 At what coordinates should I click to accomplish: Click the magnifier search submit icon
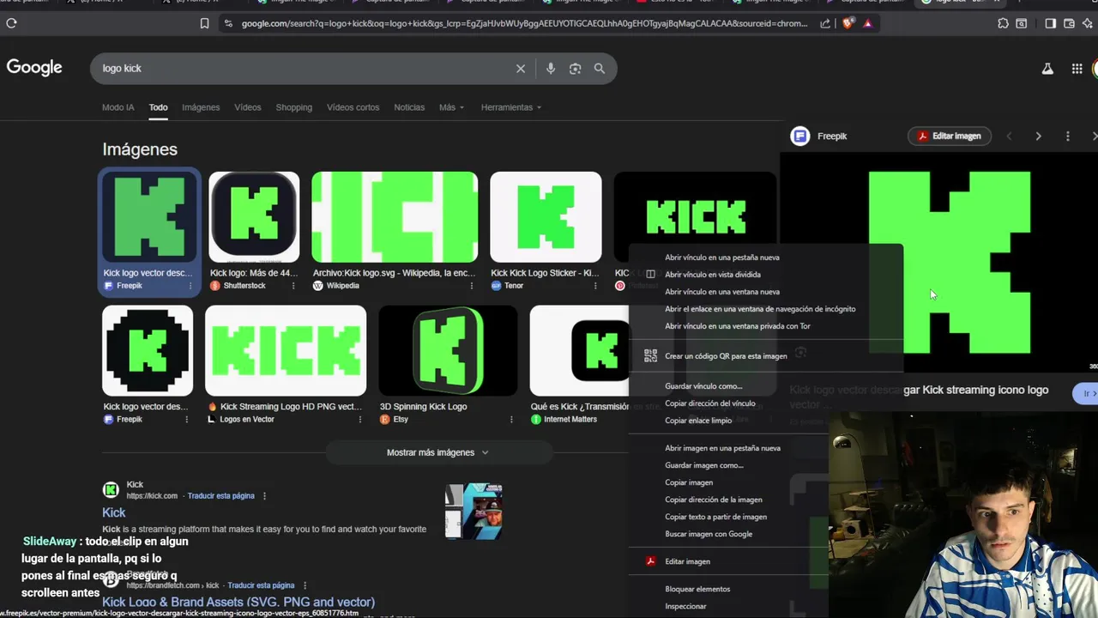pos(600,69)
